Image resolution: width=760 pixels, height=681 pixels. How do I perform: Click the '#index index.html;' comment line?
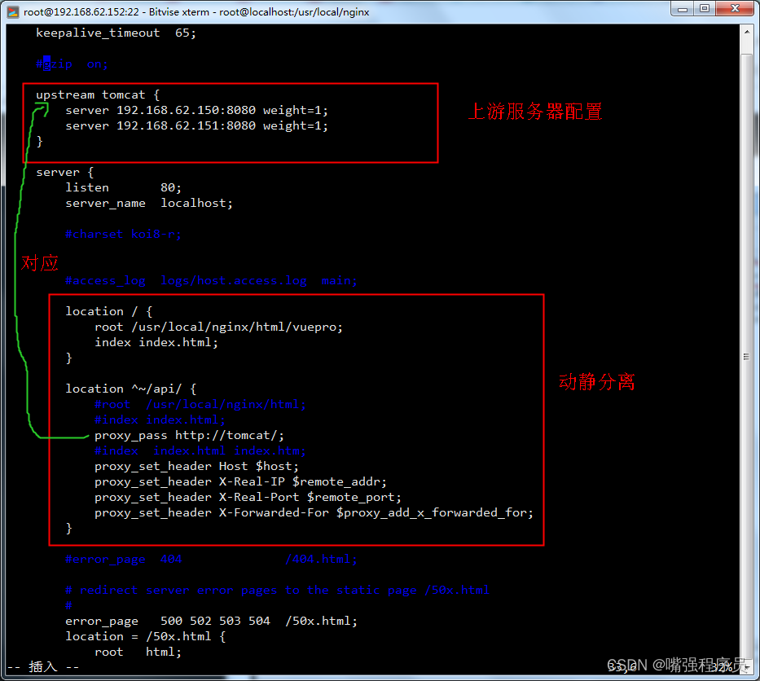(160, 420)
